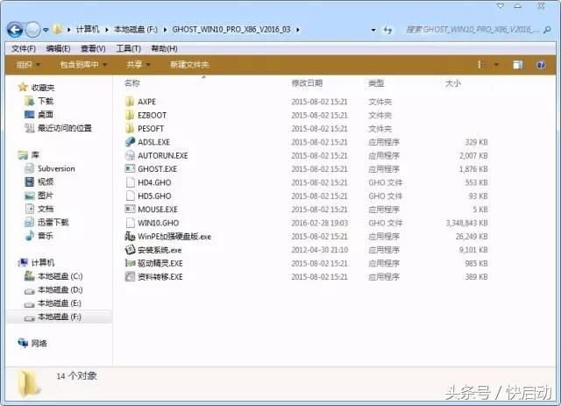Select 库 in the navigation pane

tap(35, 155)
